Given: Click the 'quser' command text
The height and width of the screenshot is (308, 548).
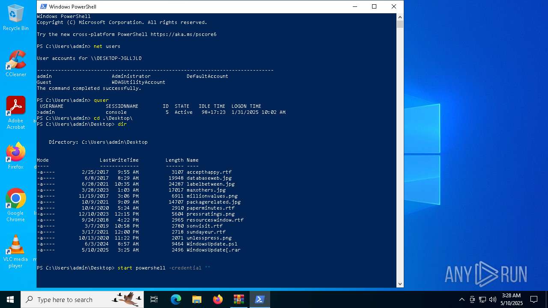Looking at the screenshot, I should 101,100.
